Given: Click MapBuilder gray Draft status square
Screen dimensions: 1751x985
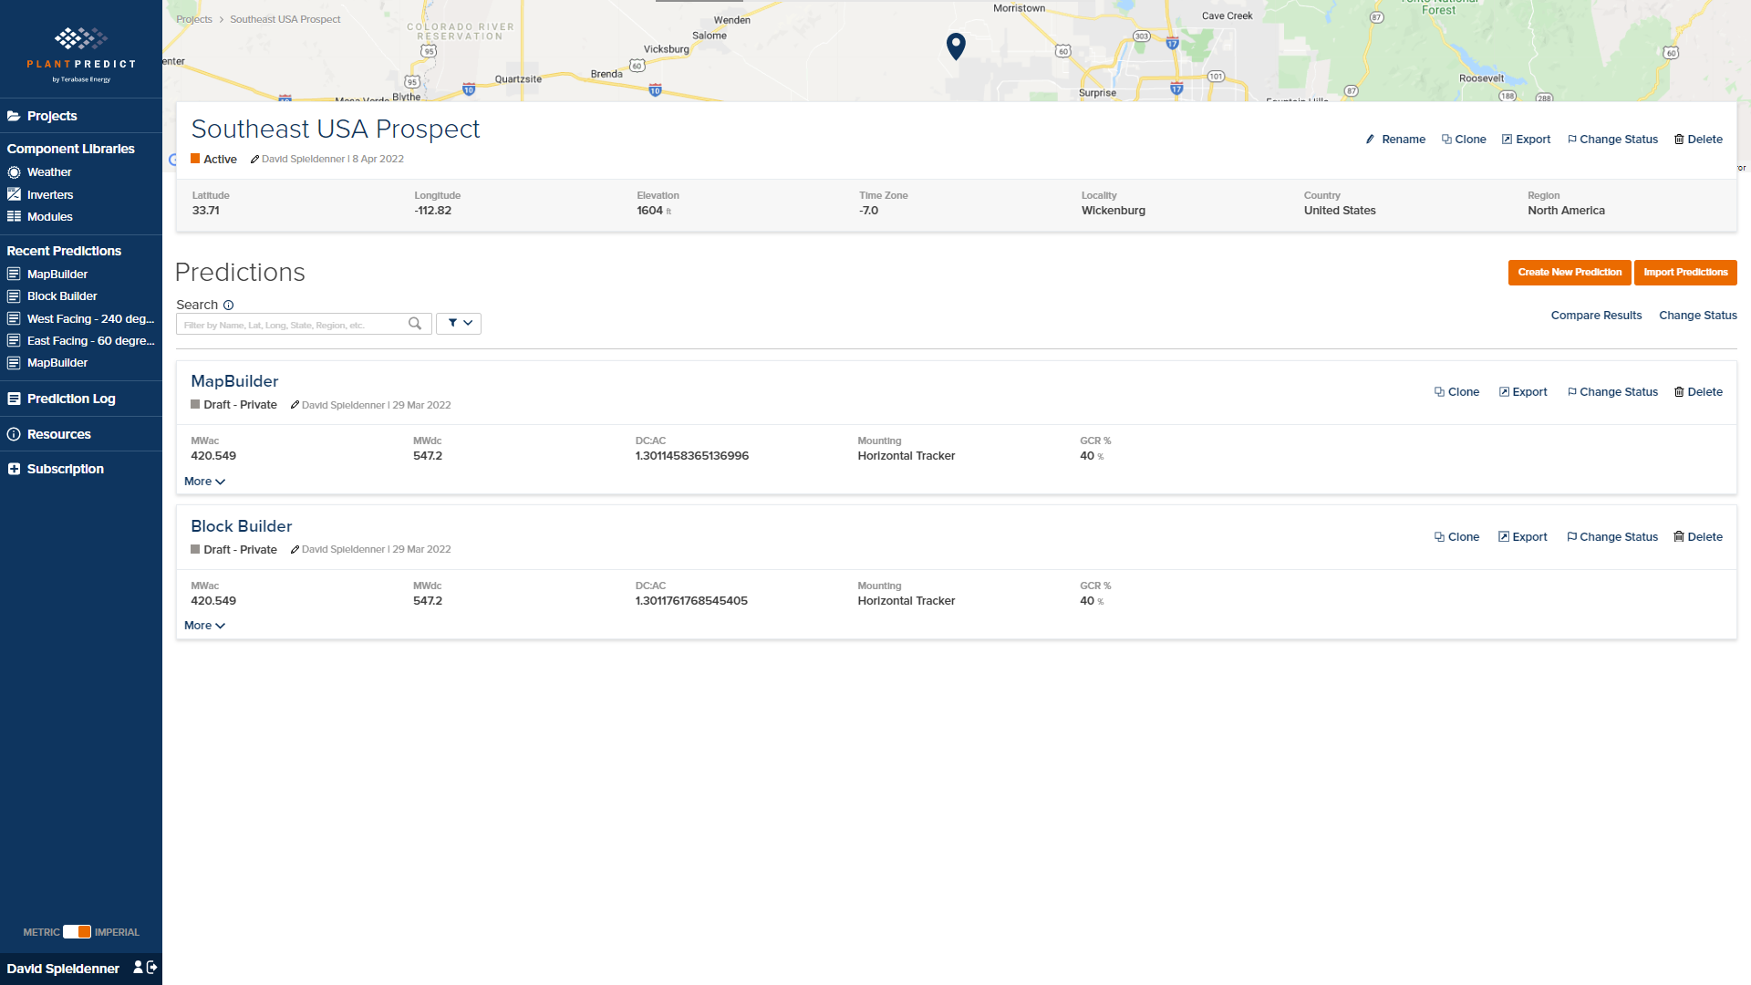Looking at the screenshot, I should click(x=195, y=404).
